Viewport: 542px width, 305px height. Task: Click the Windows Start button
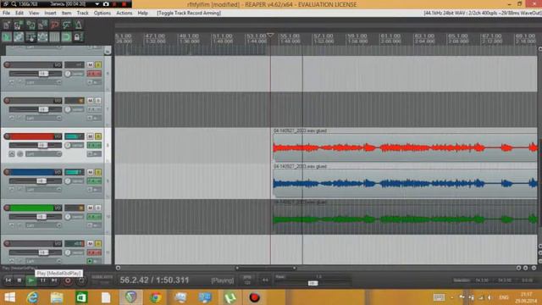(9, 297)
